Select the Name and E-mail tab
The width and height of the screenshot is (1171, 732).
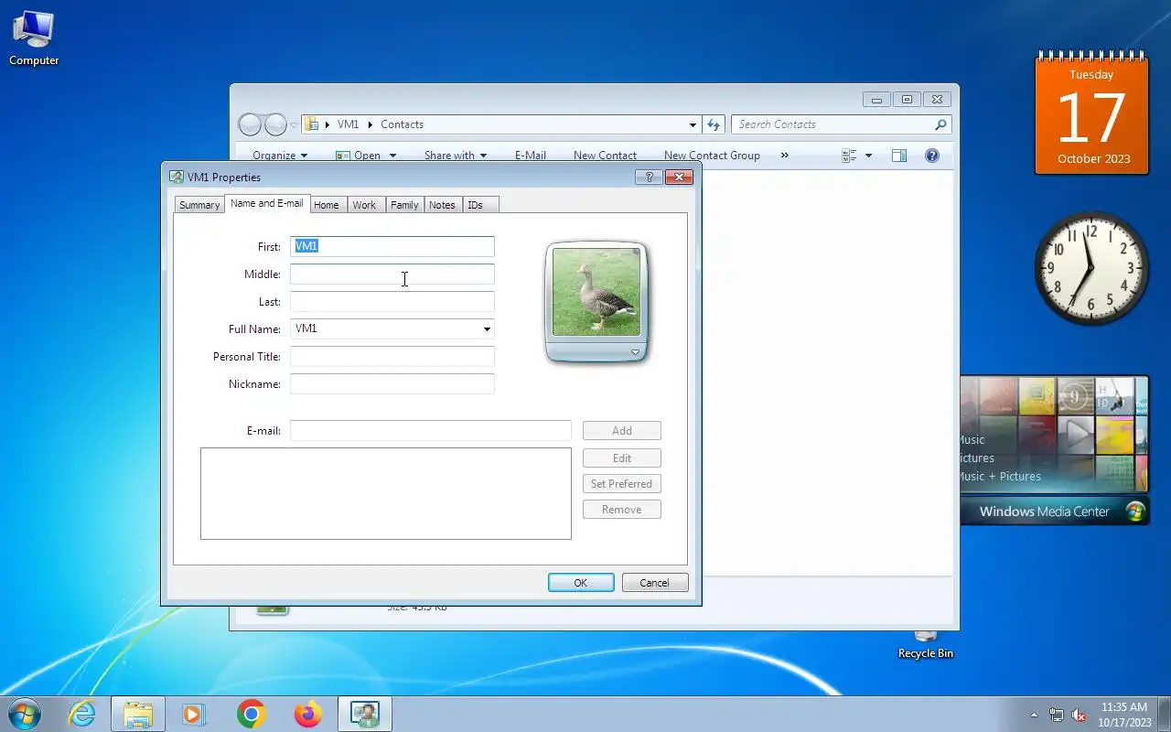(266, 203)
